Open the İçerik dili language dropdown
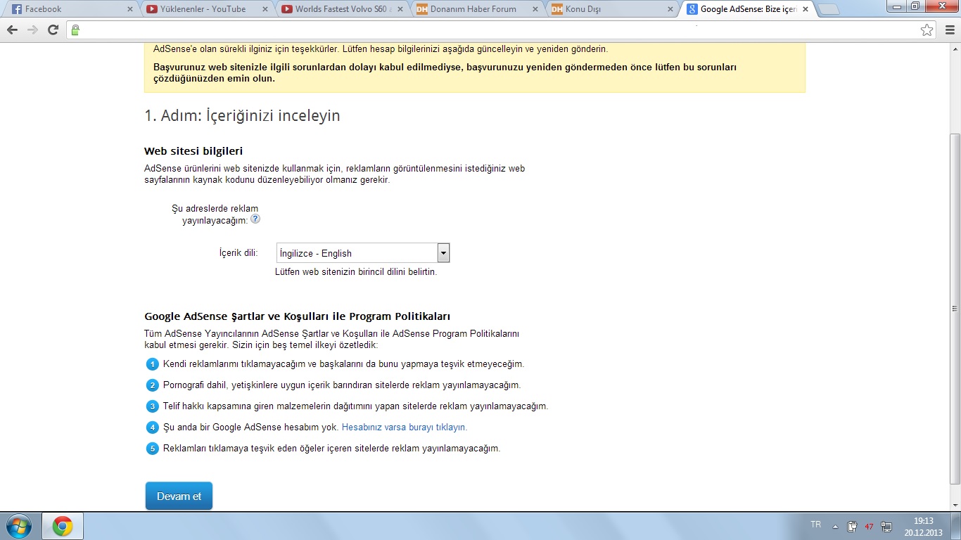Viewport: 961px width, 540px height. point(362,253)
